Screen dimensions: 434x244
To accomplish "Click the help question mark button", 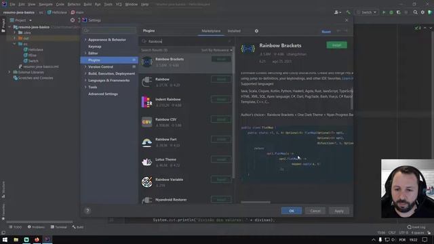I will point(87,211).
